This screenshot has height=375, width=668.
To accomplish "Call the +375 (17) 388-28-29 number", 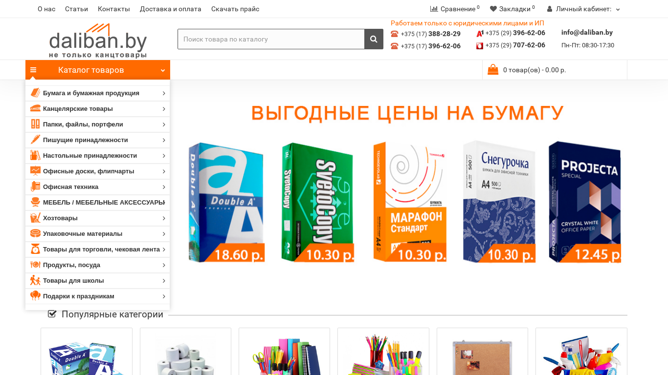I will pyautogui.click(x=430, y=34).
